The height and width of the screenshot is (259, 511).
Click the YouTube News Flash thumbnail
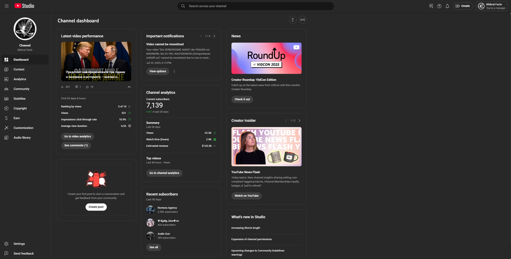point(266,147)
